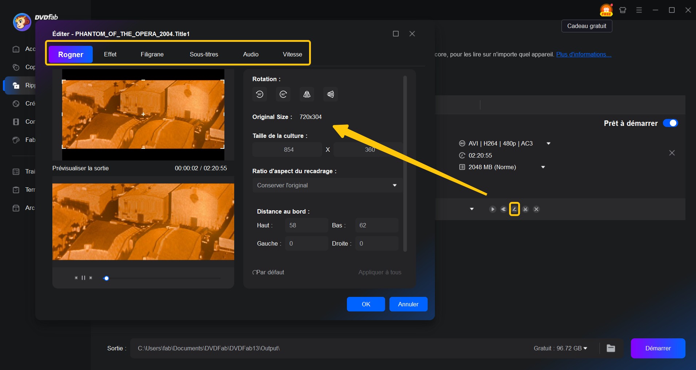The height and width of the screenshot is (370, 696).
Task: Rotate video 90° counterclockwise
Action: click(x=260, y=94)
